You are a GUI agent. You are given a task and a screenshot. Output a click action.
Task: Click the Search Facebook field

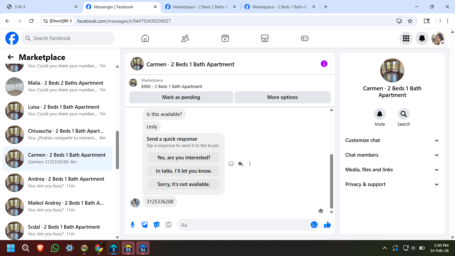pos(68,38)
